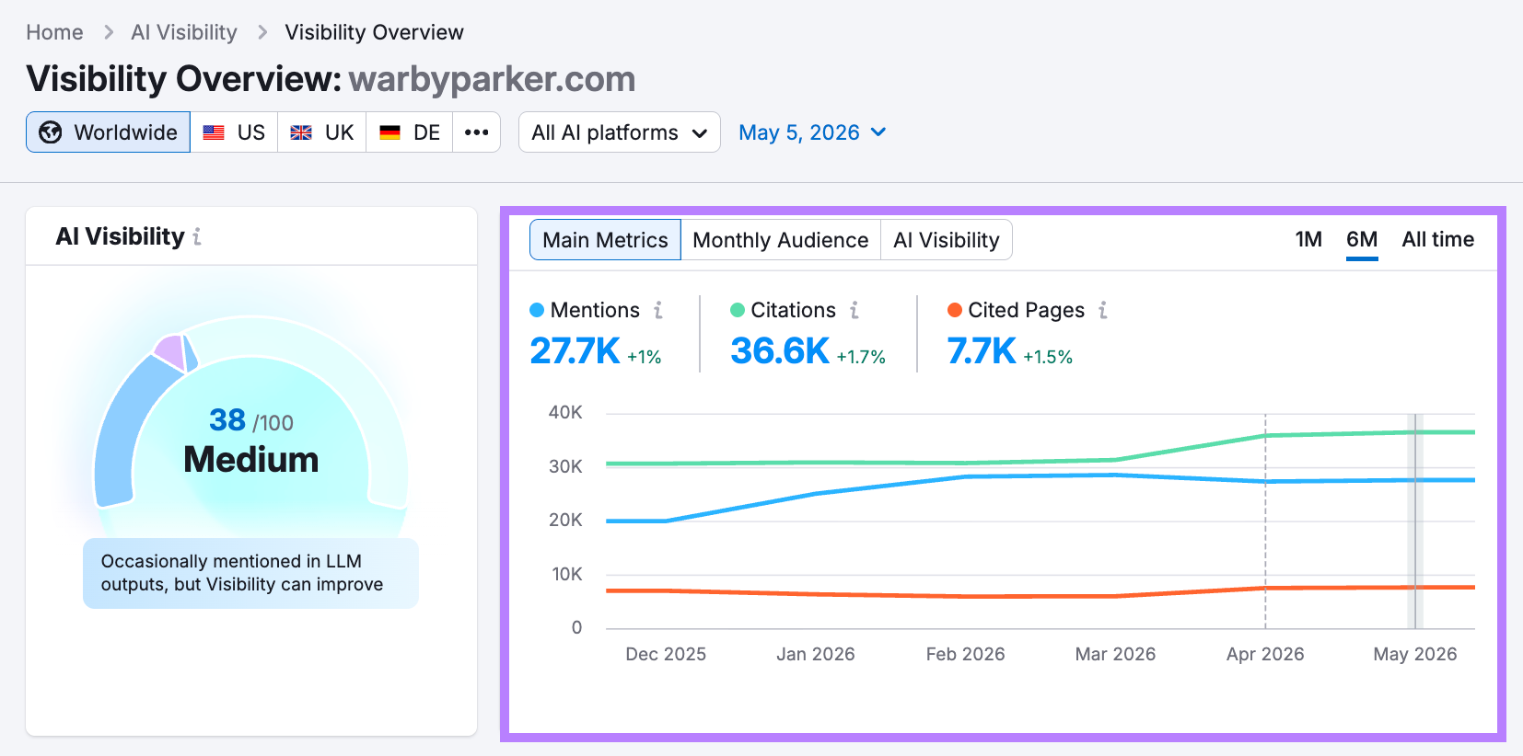Click the US flag icon

pos(214,132)
